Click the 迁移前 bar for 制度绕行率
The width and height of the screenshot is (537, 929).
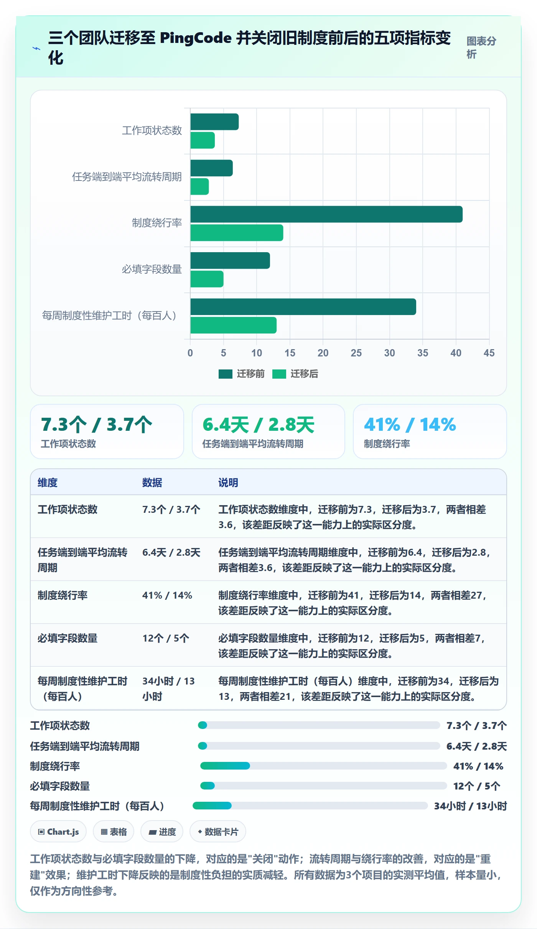coord(326,214)
